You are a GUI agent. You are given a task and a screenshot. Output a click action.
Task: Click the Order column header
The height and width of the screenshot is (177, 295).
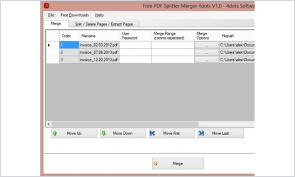coord(69,36)
